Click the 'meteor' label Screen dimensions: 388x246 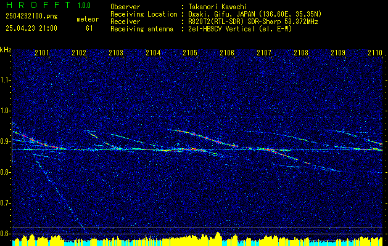pyautogui.click(x=88, y=19)
